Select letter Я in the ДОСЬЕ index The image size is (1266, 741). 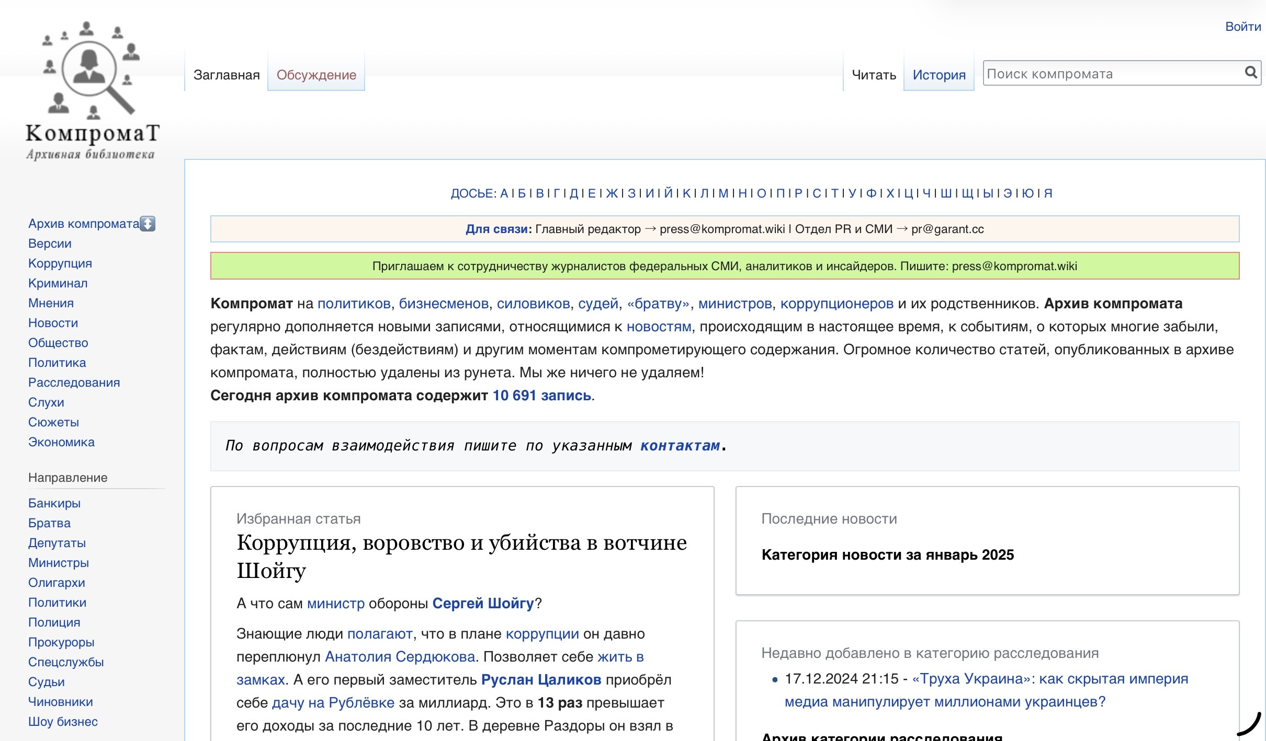pos(1048,193)
